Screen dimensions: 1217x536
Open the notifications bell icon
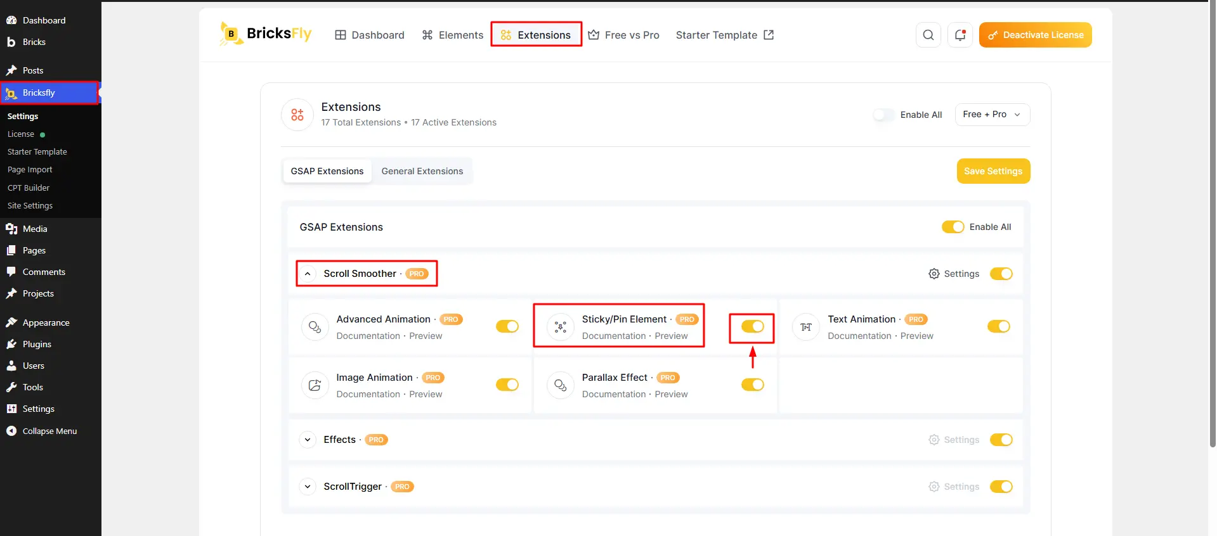point(960,35)
